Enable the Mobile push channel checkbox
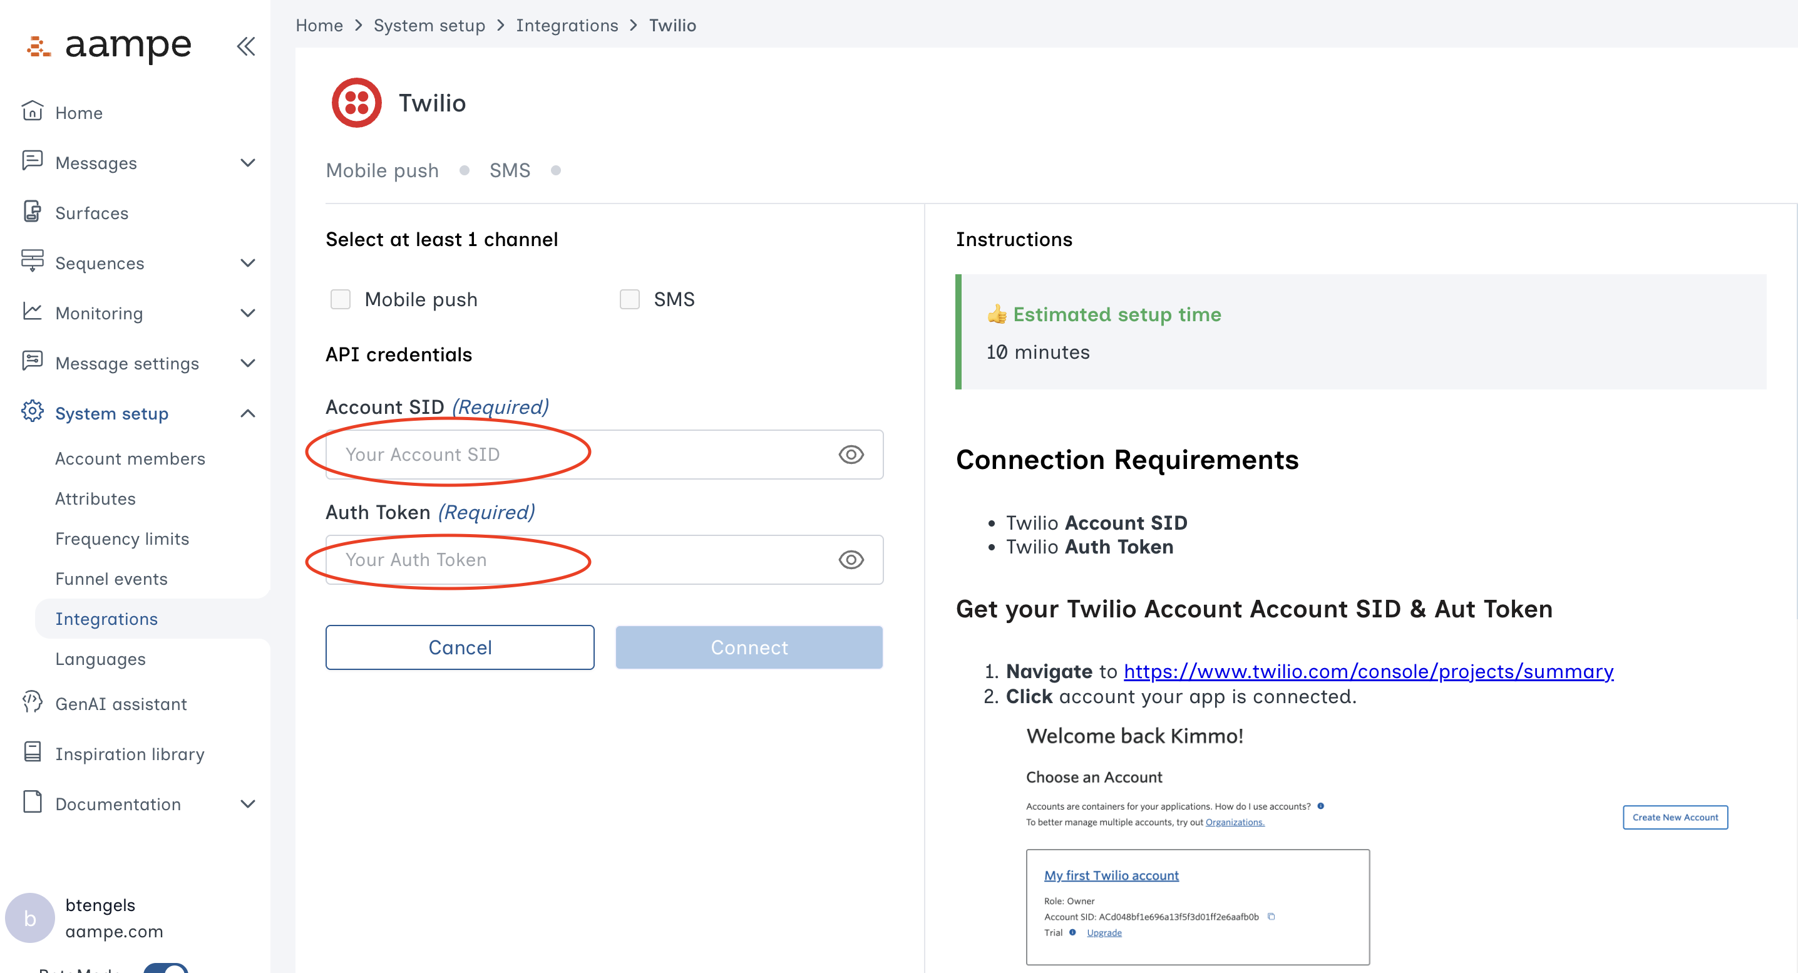 (341, 299)
